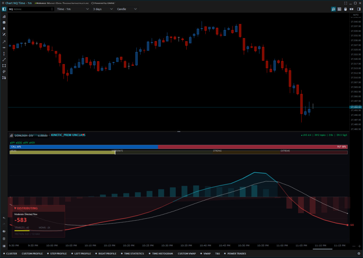This screenshot has height=258, width=363.
Task: Click the alerts bell icon
Action: tap(4, 28)
